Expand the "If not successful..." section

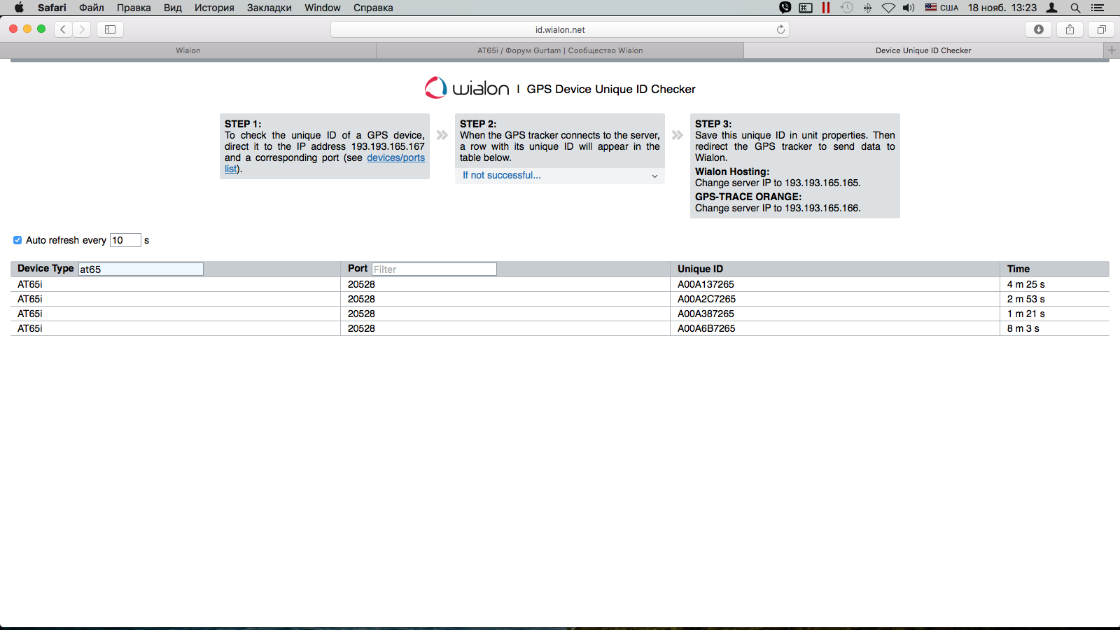point(559,176)
